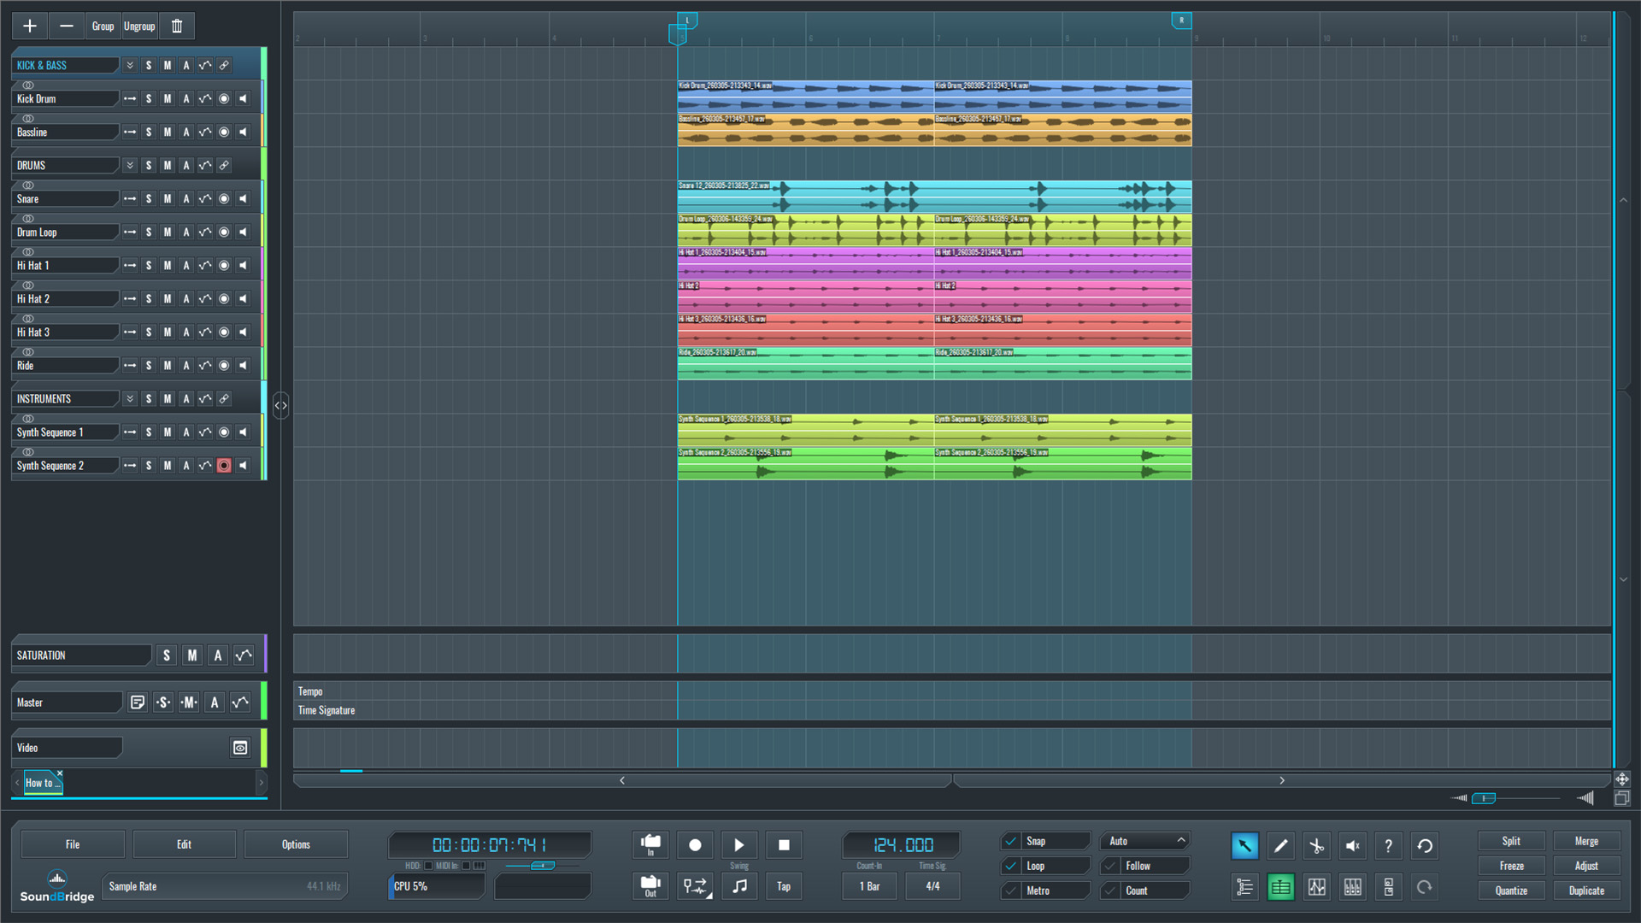Toggle the green sequencer view button

[x=1280, y=887]
